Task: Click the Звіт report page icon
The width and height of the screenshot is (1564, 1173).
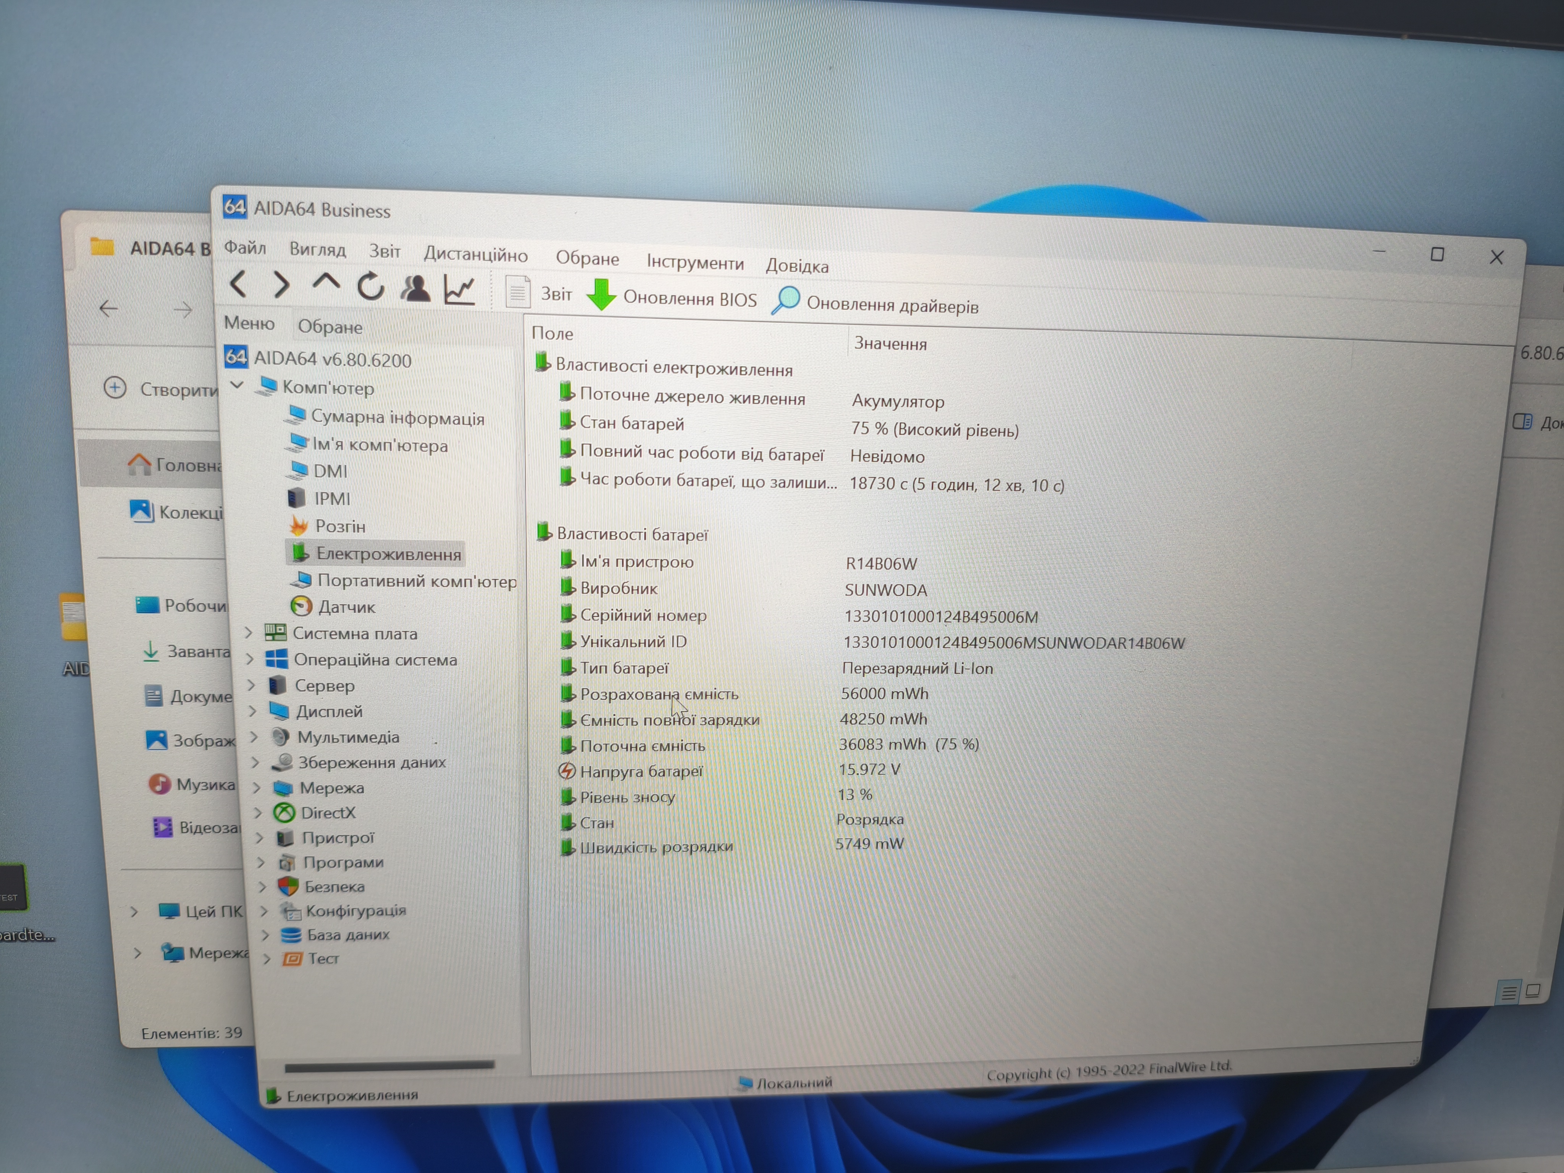Action: point(517,291)
